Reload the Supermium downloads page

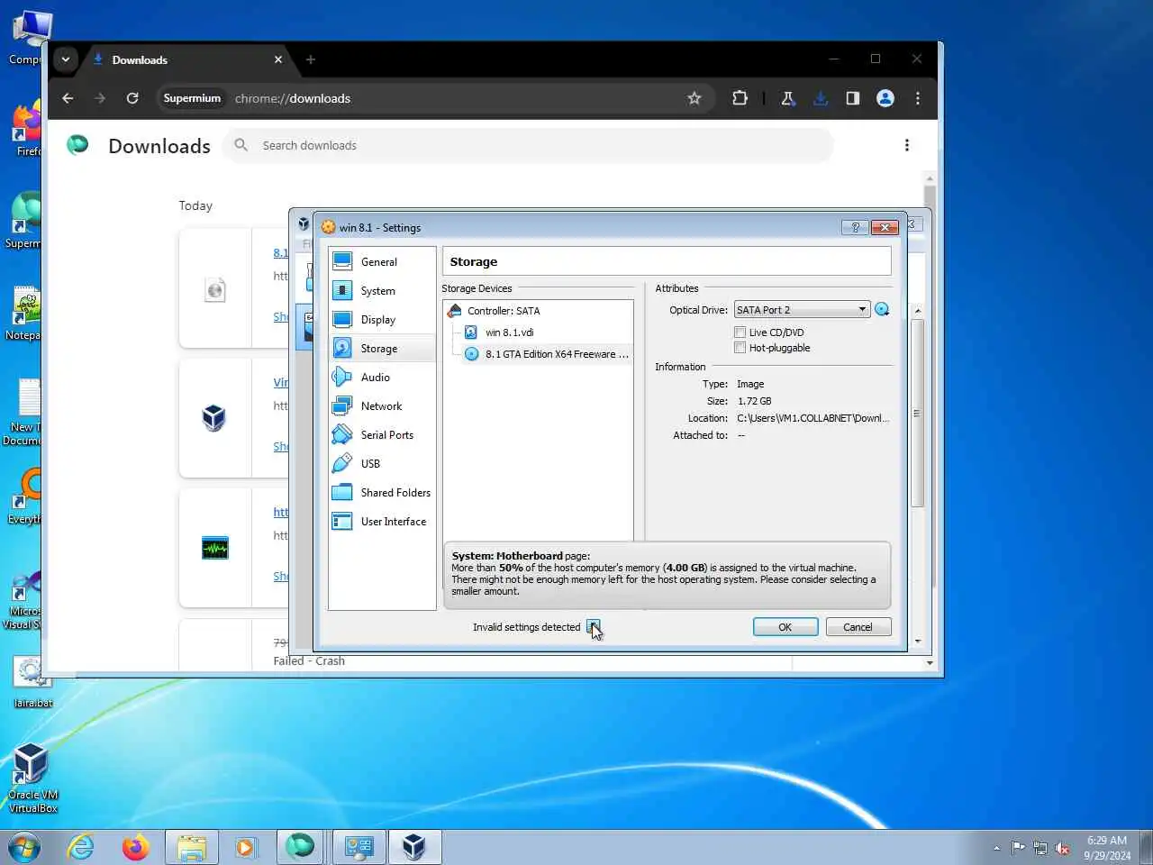(x=132, y=98)
